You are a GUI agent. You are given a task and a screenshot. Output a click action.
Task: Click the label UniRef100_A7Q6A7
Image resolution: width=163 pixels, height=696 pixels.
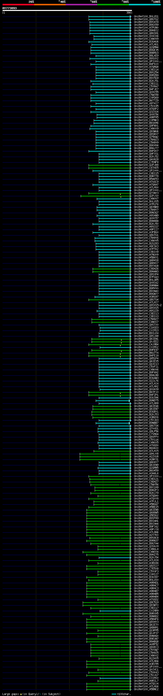pos(146,185)
